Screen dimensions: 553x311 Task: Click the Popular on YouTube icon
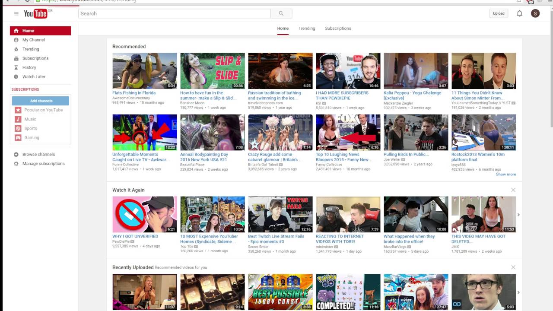click(x=18, y=110)
